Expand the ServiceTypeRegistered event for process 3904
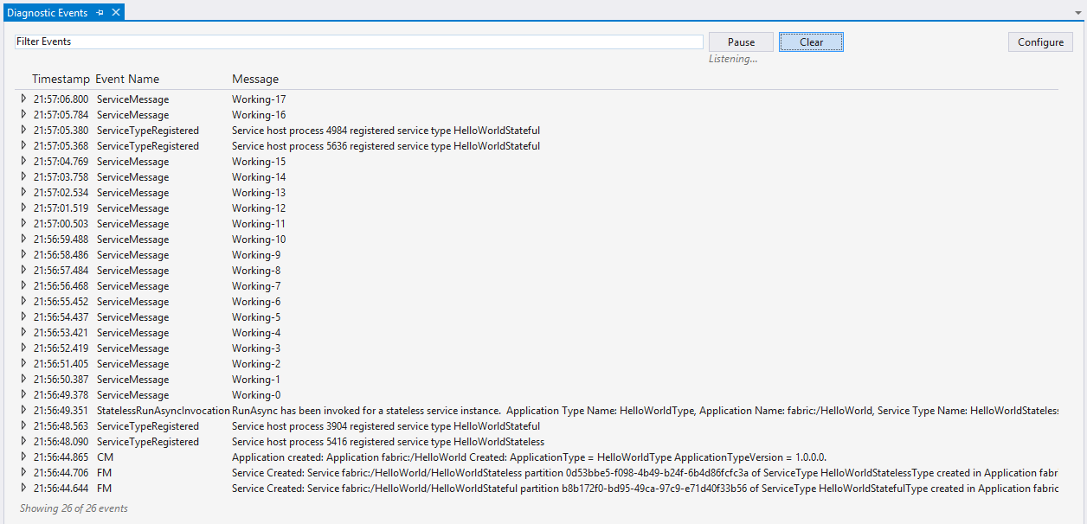The height and width of the screenshot is (524, 1087). 23,425
